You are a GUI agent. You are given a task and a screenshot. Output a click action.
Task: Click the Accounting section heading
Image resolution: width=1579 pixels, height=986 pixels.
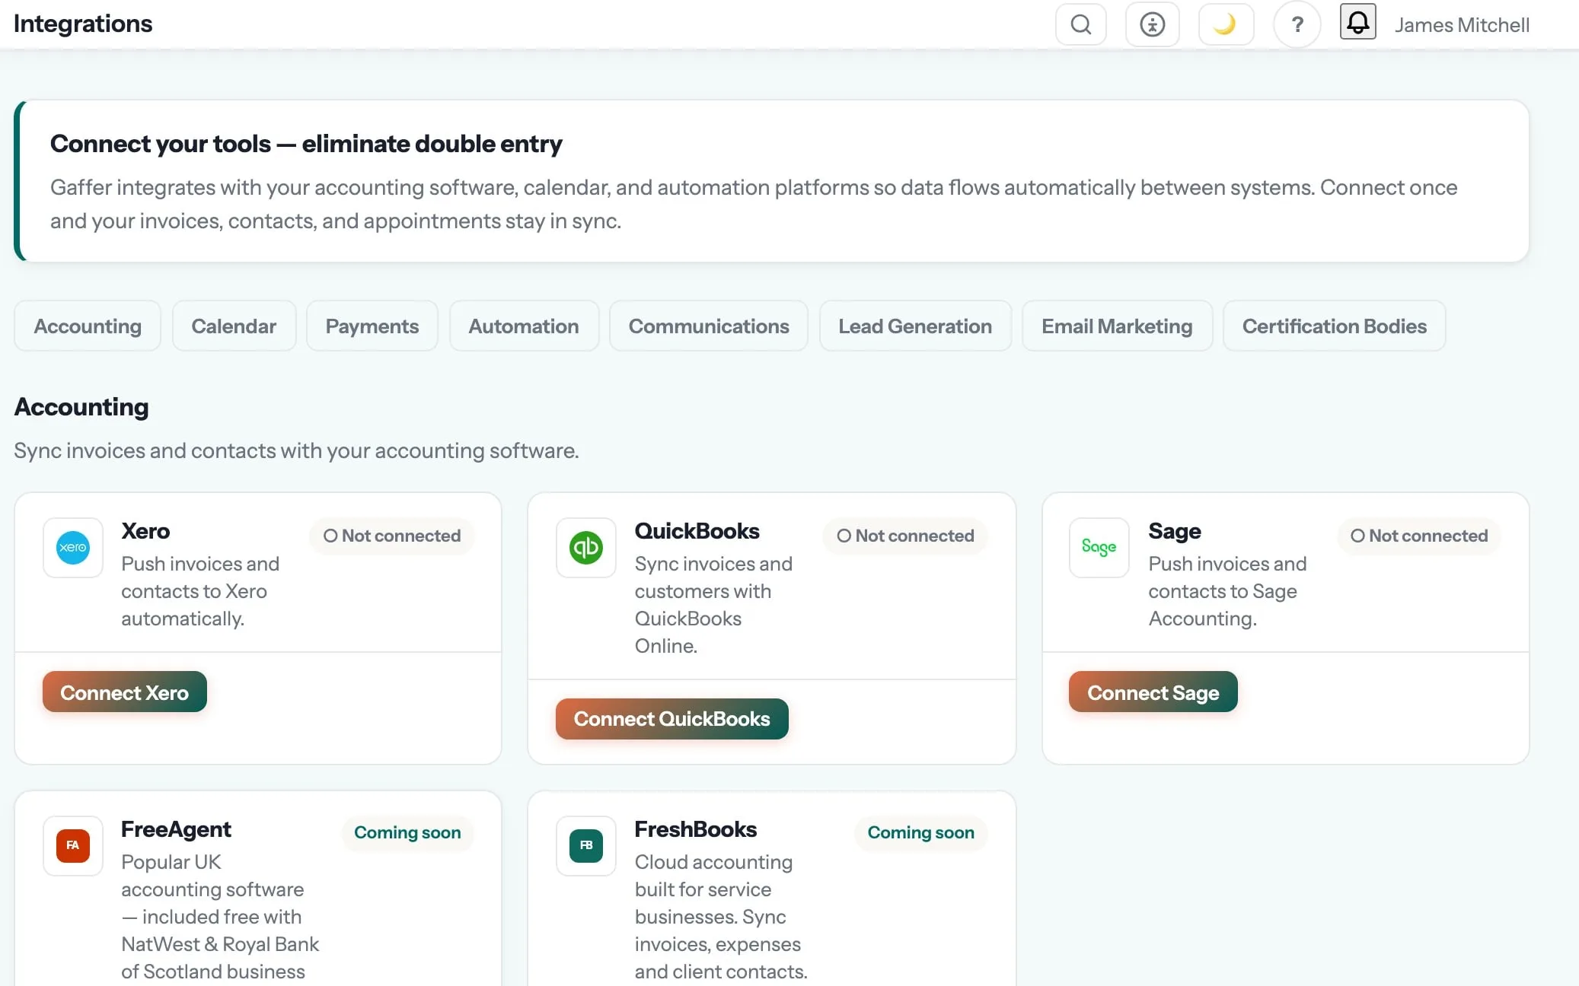81,407
